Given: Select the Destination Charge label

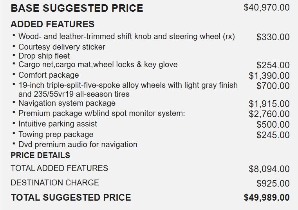Looking at the screenshot, I should tap(55, 182).
